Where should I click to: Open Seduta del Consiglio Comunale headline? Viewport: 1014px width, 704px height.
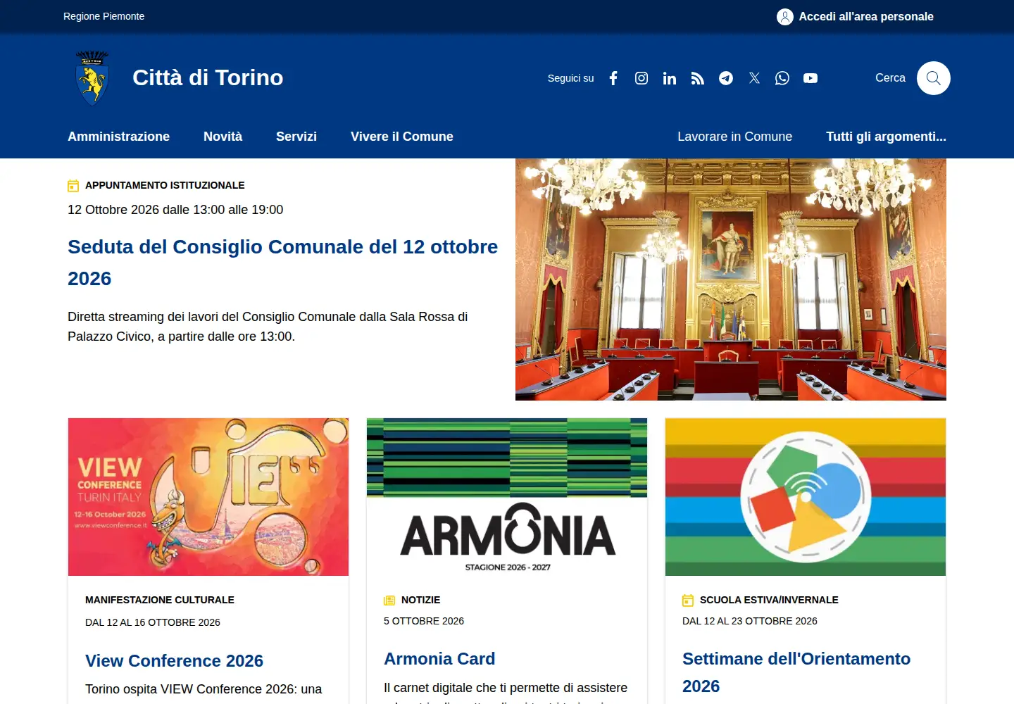283,263
